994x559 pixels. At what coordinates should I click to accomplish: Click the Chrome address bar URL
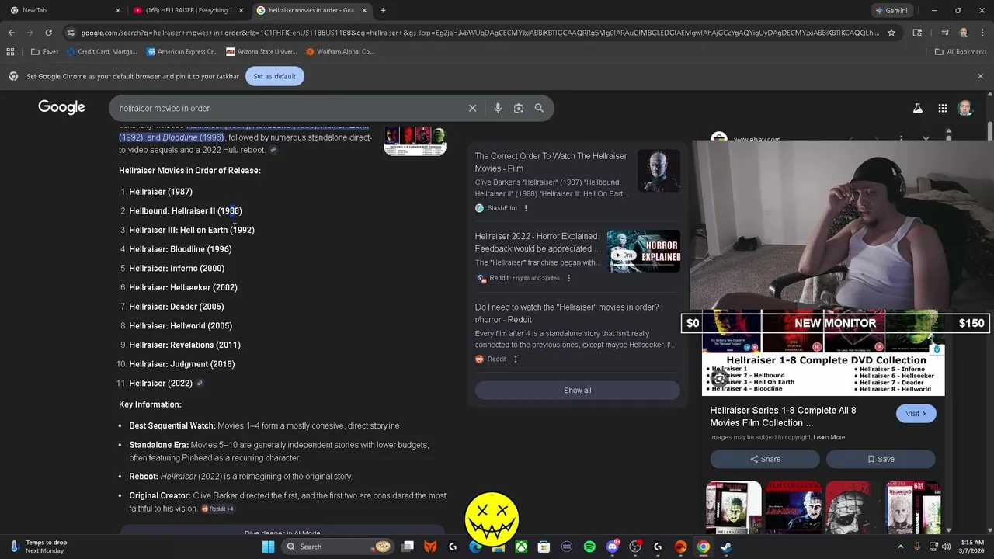pyautogui.click(x=480, y=33)
